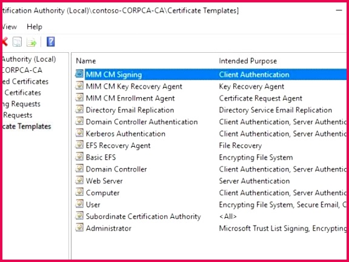The height and width of the screenshot is (262, 349).
Task: Open the blue Help question-mark icon
Action: coord(51,42)
